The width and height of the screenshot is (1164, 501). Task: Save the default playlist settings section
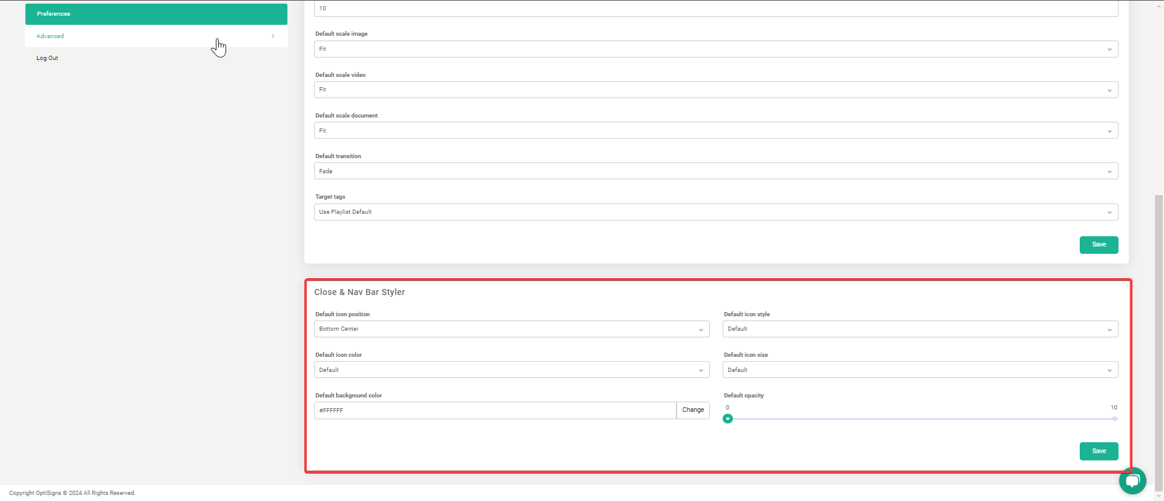(x=1099, y=245)
